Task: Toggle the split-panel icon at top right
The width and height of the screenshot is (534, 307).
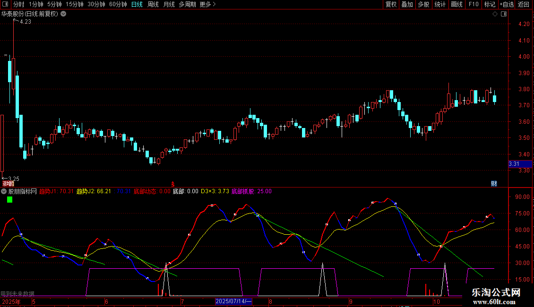Action: point(504,14)
